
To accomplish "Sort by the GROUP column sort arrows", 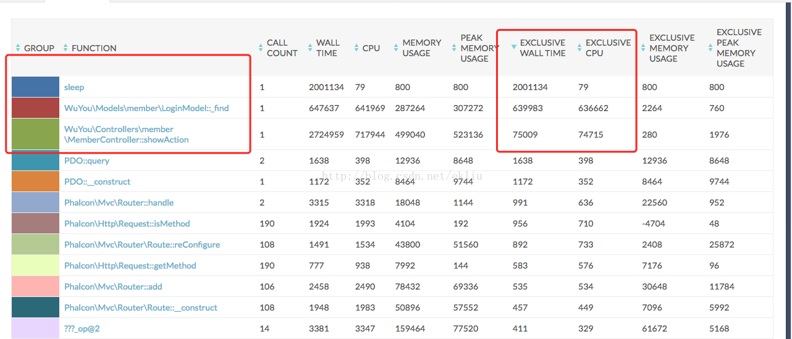I will pyautogui.click(x=18, y=48).
